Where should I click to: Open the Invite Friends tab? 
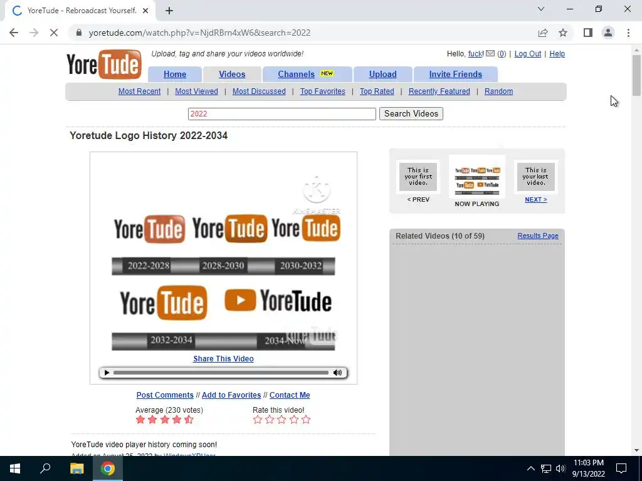[x=456, y=74]
